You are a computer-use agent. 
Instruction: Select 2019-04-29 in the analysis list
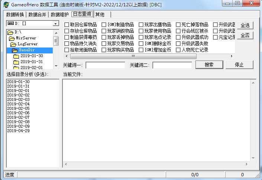pos(18,131)
